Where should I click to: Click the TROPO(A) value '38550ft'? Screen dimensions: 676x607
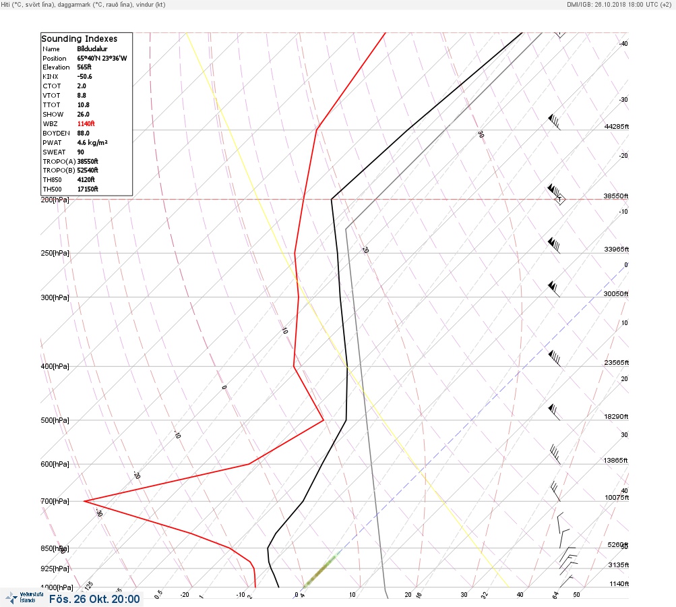[x=88, y=161]
